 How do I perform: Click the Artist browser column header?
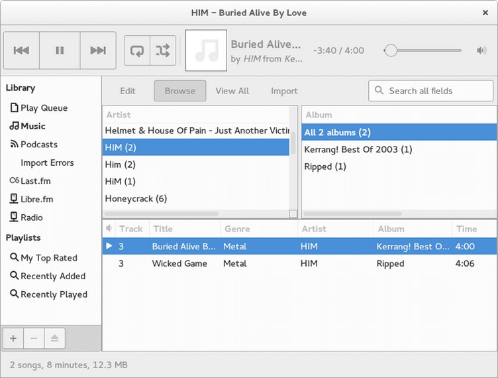[x=196, y=115]
